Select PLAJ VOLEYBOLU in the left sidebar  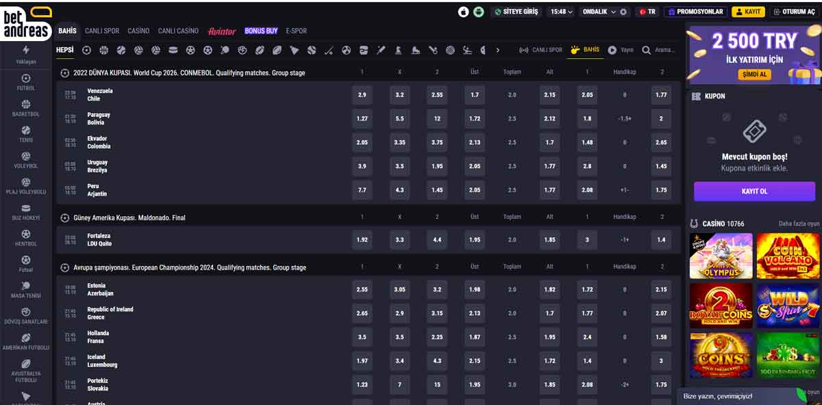pyautogui.click(x=26, y=186)
